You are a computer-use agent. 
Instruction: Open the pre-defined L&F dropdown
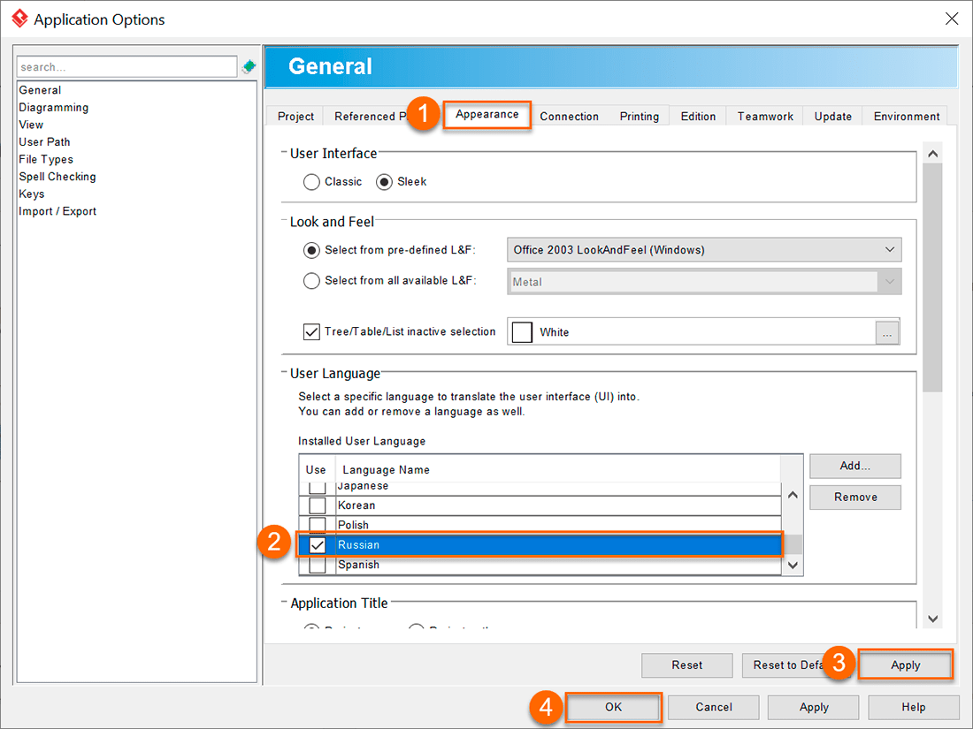704,250
